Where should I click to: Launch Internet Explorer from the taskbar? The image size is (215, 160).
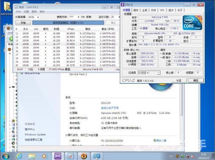click(x=19, y=156)
